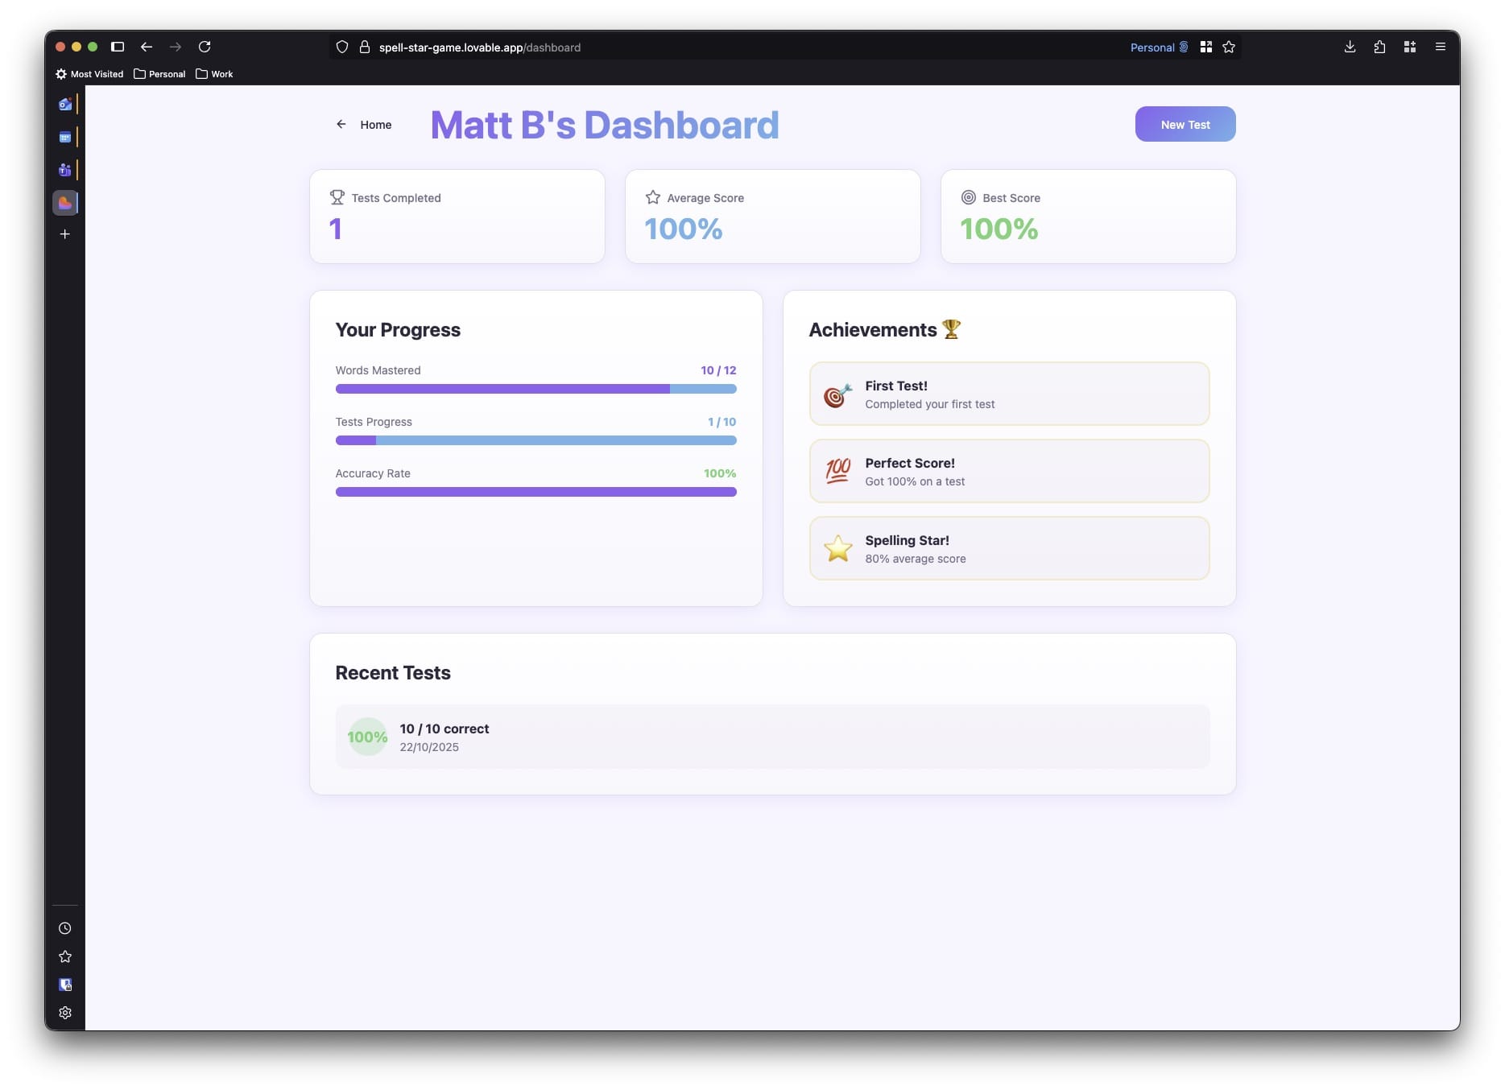Bookmark this page with the address bar star
This screenshot has height=1090, width=1505.
click(x=1229, y=47)
